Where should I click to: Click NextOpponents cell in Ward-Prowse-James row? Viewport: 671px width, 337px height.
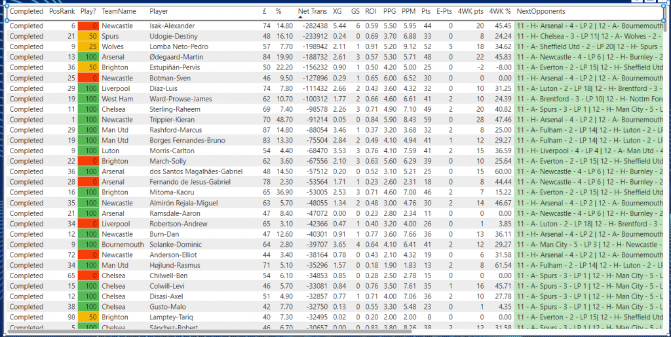590,99
